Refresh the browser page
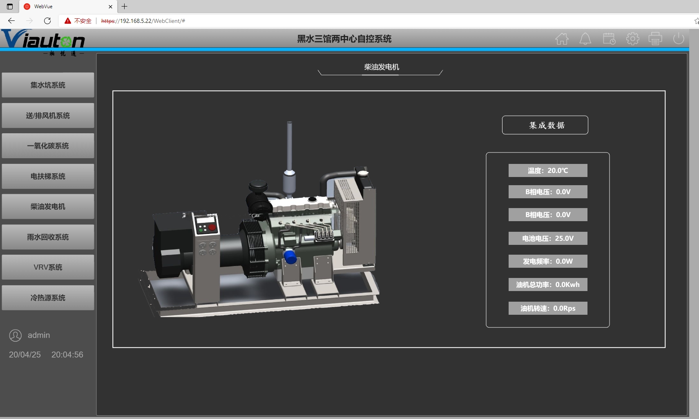Screen dimensions: 699x419 click(47, 21)
